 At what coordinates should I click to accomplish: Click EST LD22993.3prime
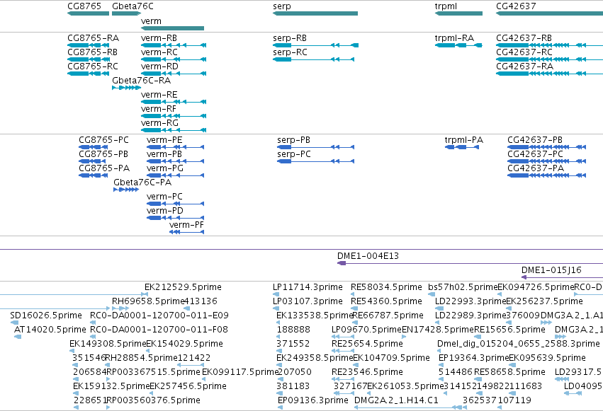(x=470, y=301)
